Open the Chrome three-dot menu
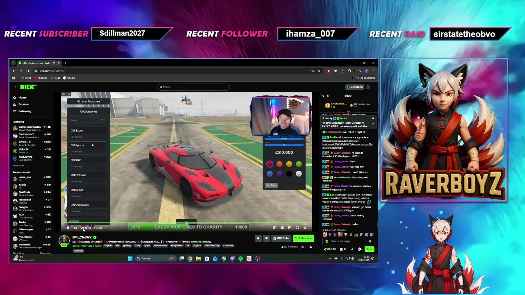The image size is (525, 295). point(373,71)
